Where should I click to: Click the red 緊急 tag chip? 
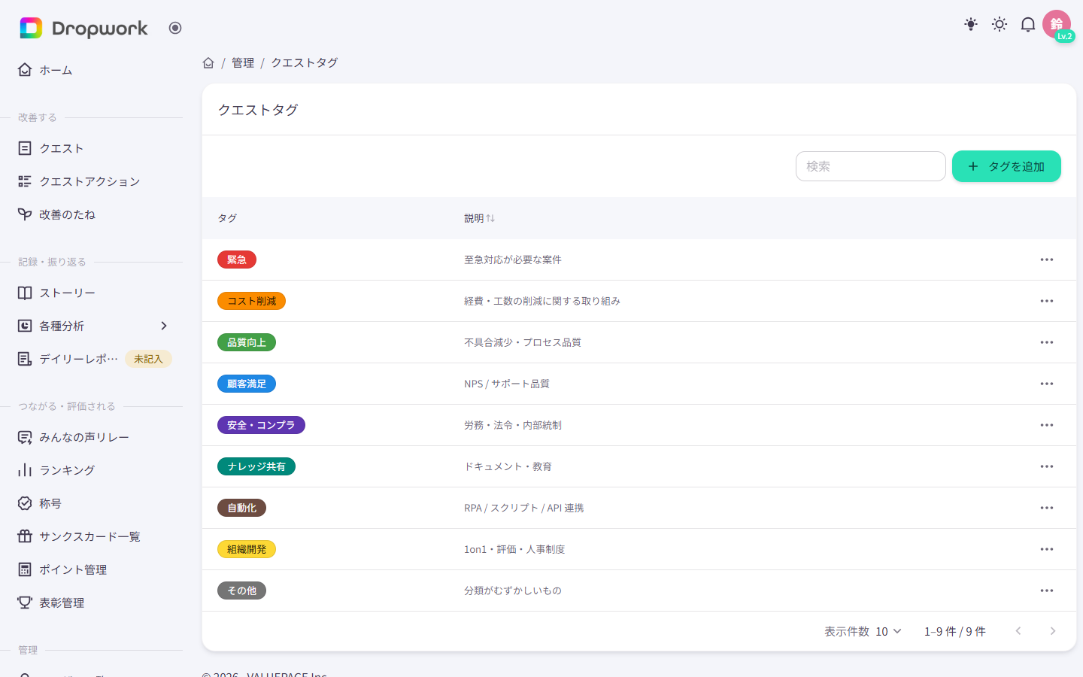[237, 260]
